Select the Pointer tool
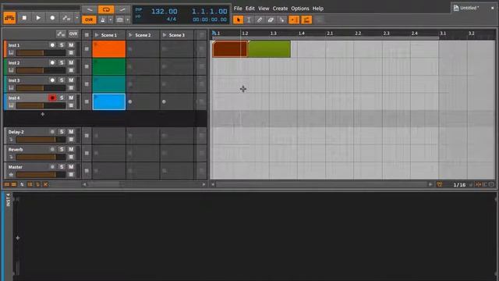 [x=238, y=20]
